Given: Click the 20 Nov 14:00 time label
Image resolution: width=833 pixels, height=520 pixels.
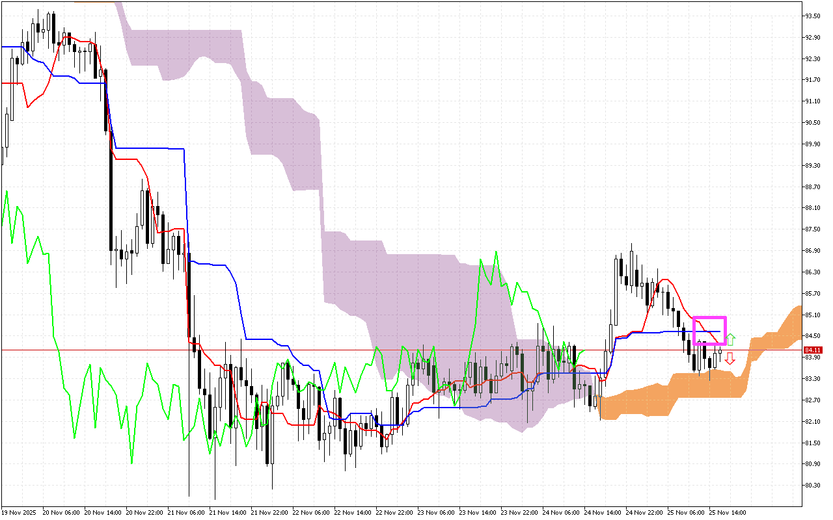Looking at the screenshot, I should coord(103,512).
